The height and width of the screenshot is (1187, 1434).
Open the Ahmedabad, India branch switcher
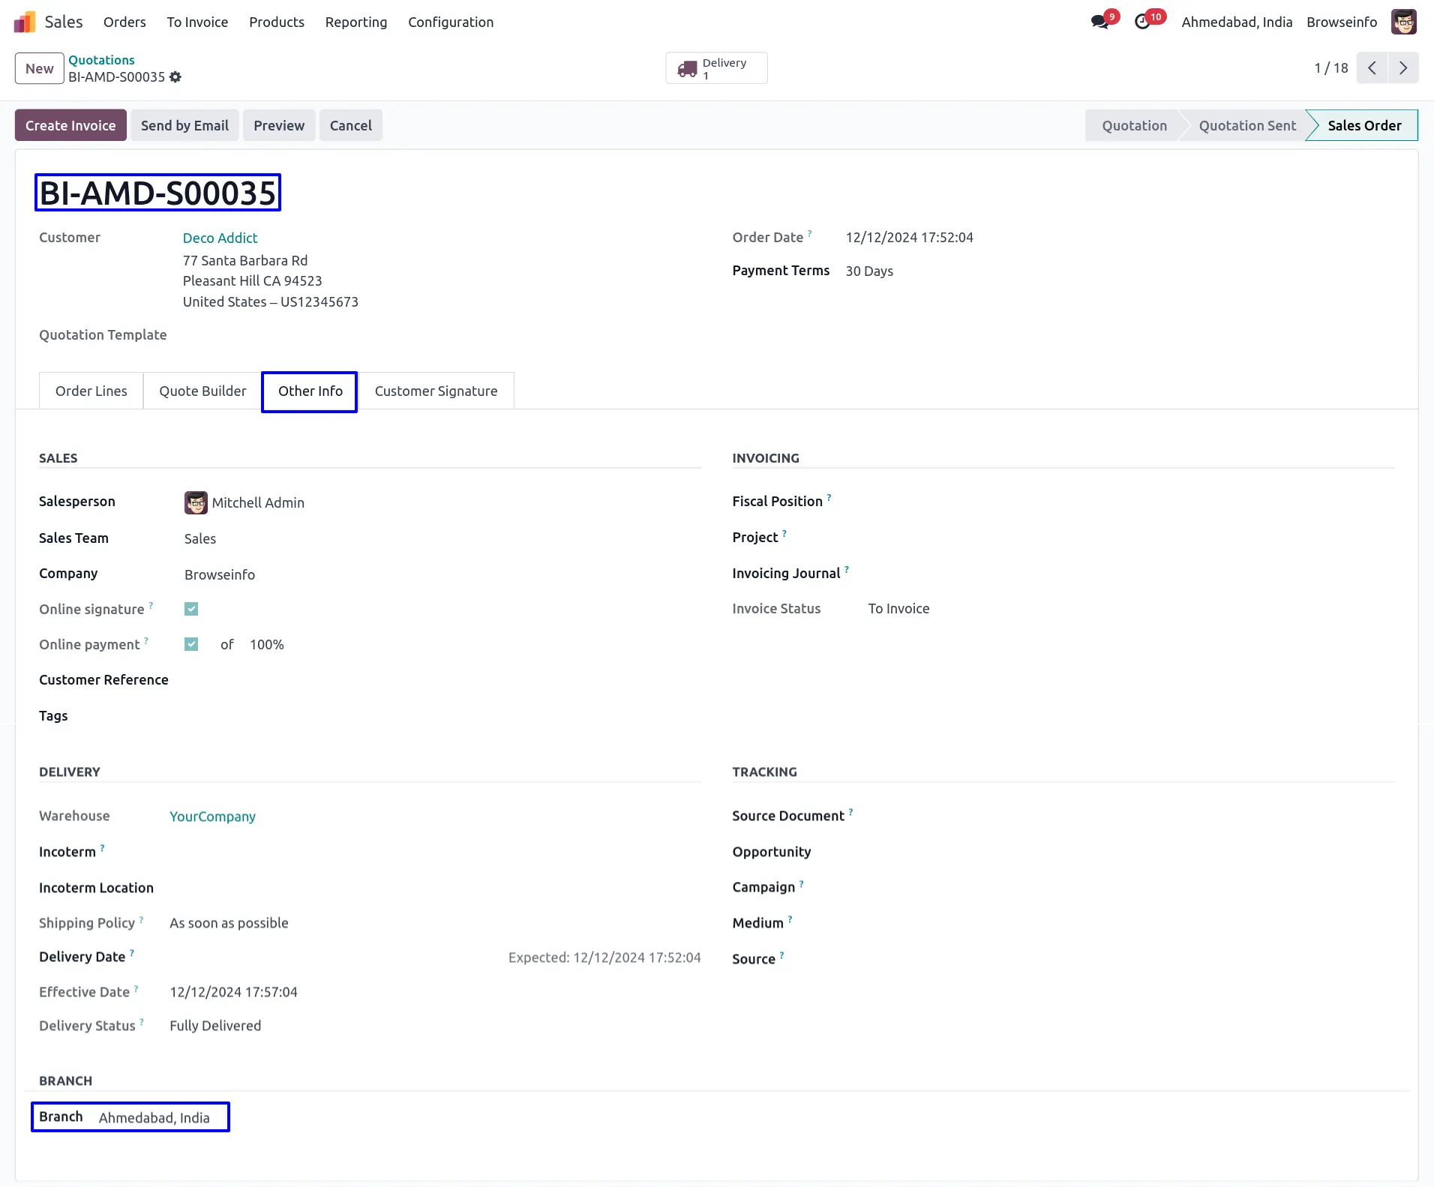tap(1237, 22)
